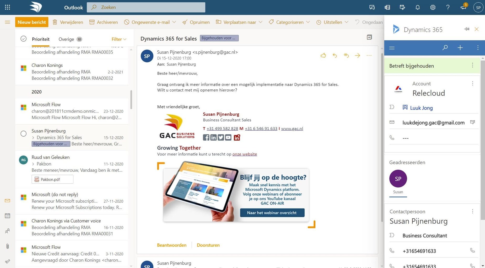Switch to People in the left rail

click(x=8, y=231)
